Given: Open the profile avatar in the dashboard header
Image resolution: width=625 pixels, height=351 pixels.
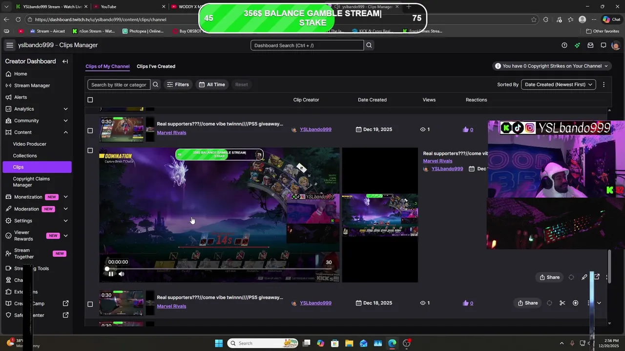Looking at the screenshot, I should pyautogui.click(x=616, y=45).
